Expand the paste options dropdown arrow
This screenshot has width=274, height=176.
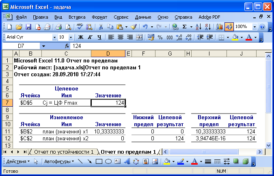click(x=126, y=27)
